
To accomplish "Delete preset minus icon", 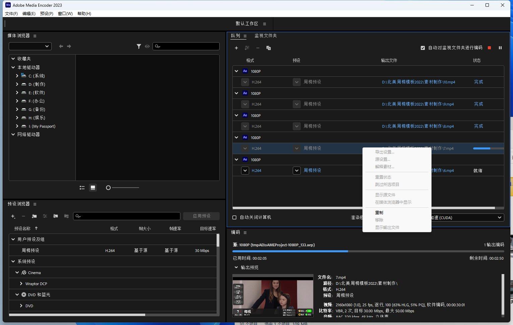I will 23,216.
